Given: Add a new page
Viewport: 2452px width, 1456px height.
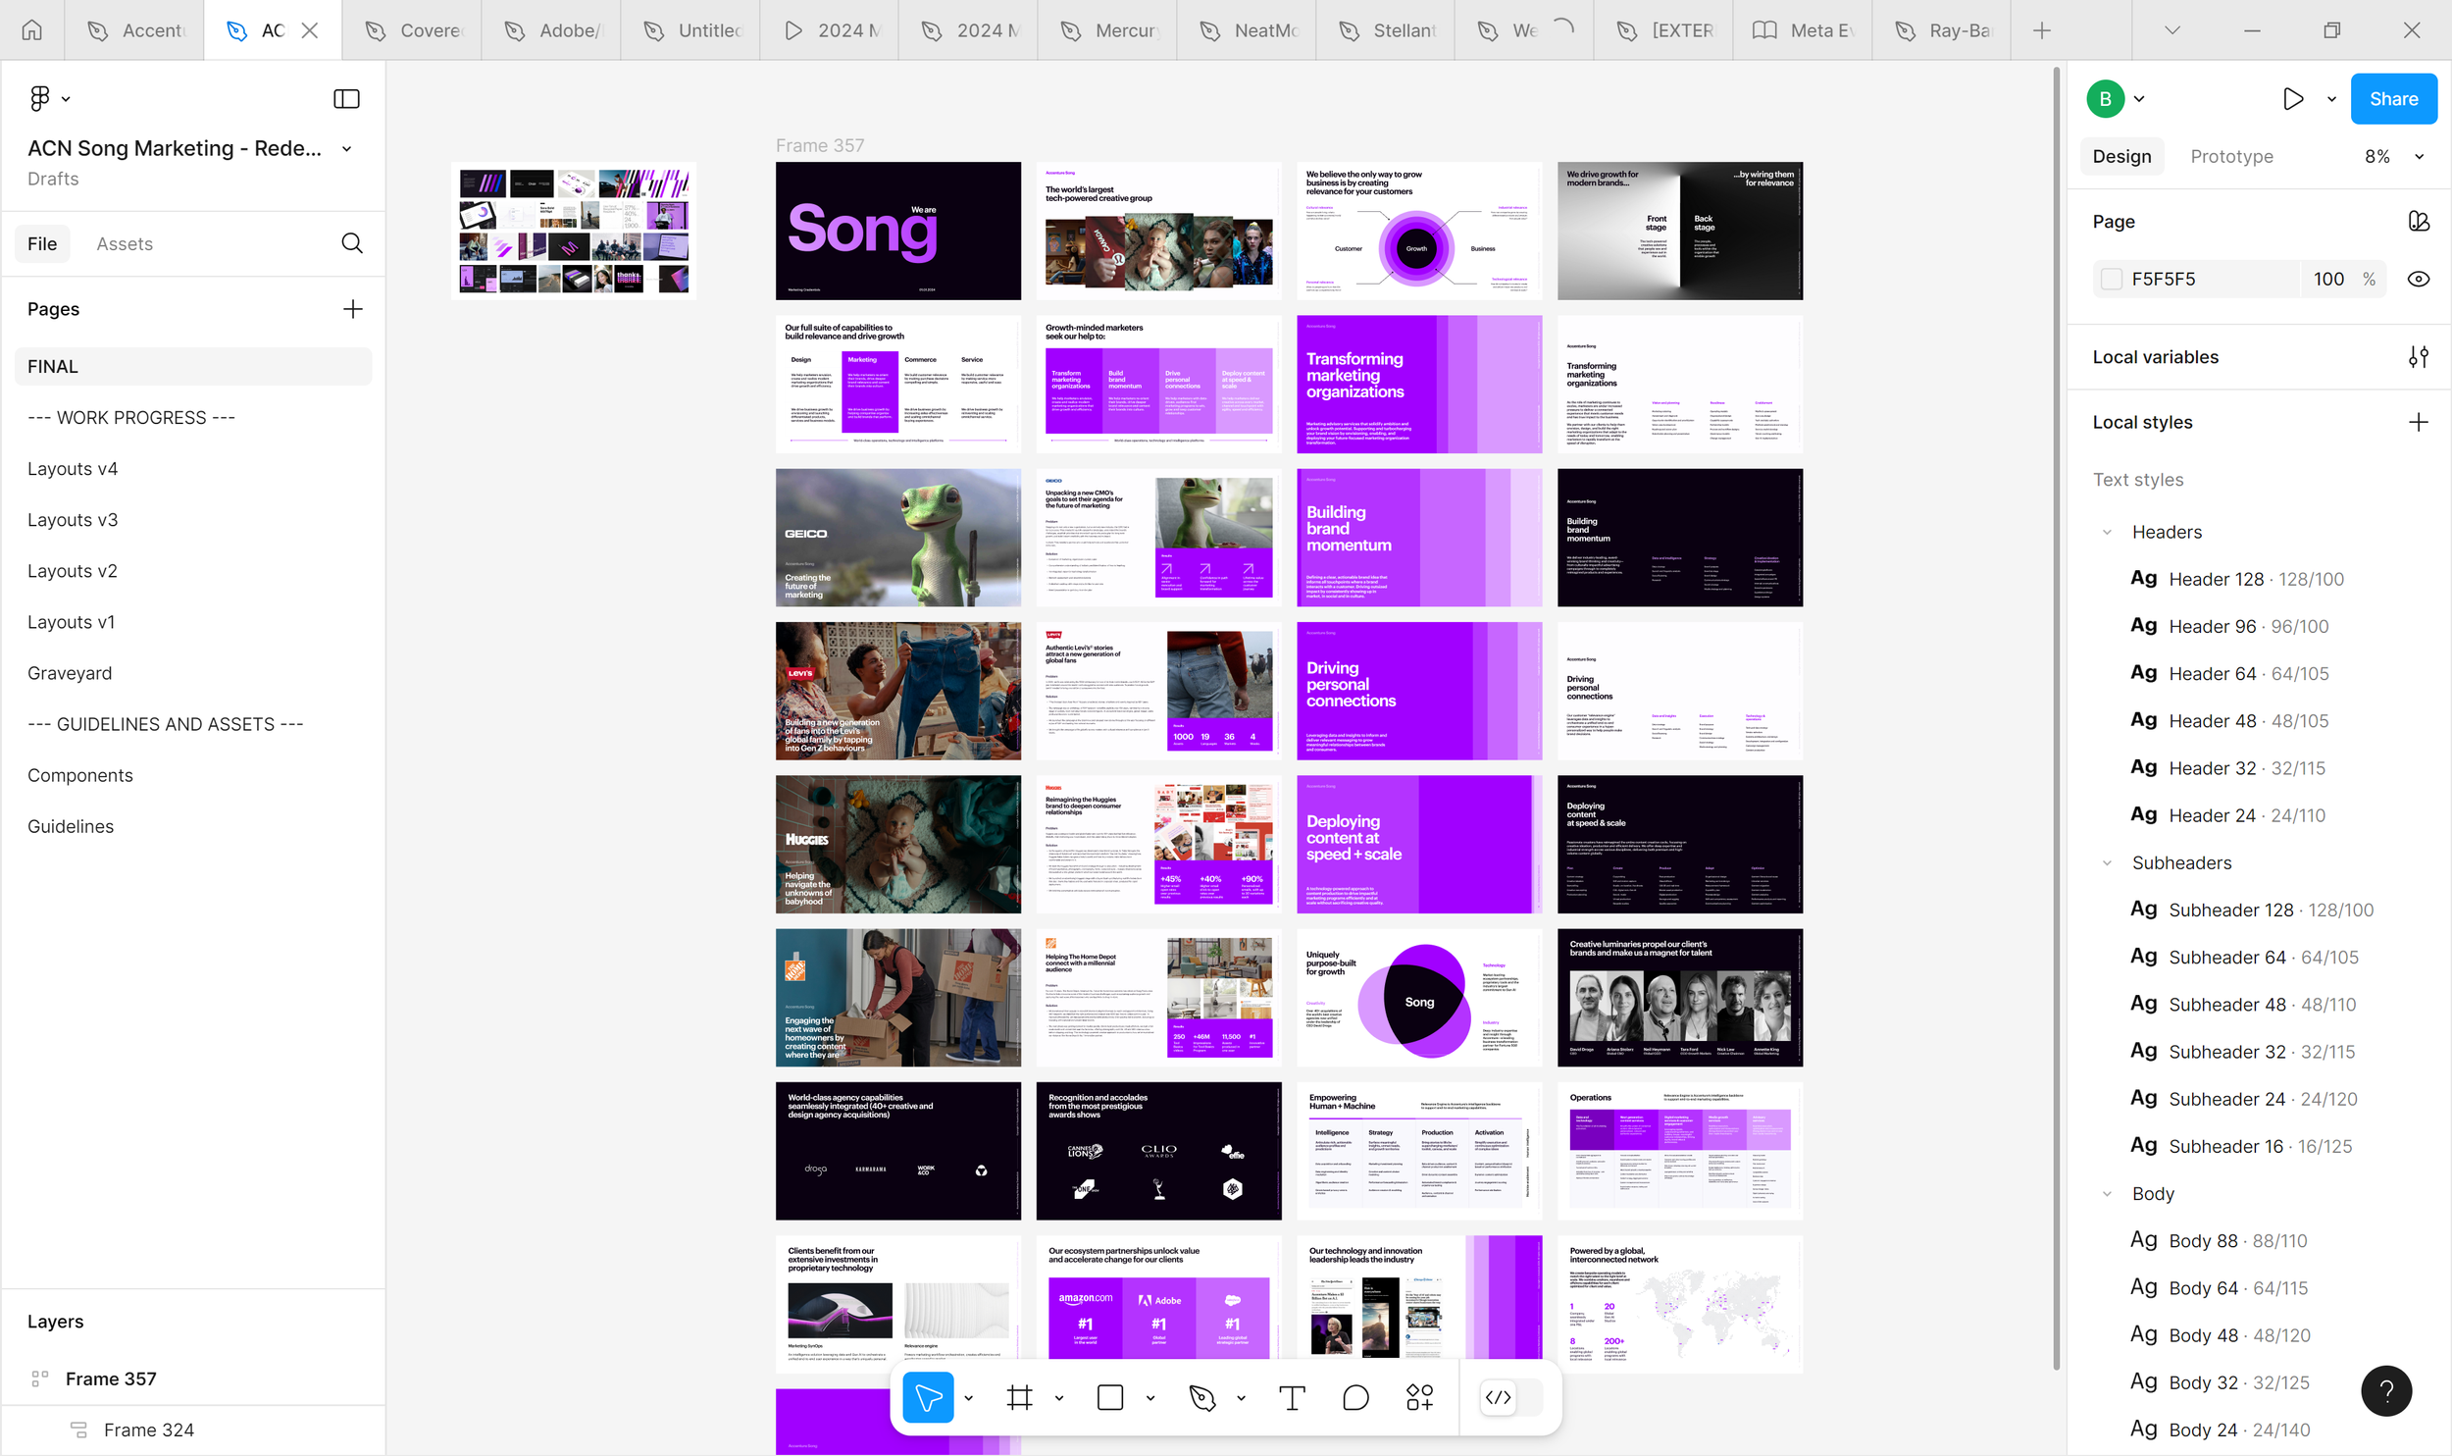Looking at the screenshot, I should 352,309.
